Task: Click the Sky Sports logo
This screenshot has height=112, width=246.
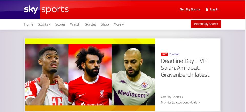Action: pyautogui.click(x=46, y=9)
